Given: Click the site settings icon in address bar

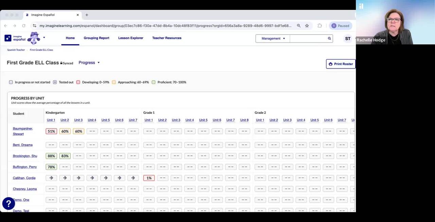Looking at the screenshot, I should pos(34,26).
